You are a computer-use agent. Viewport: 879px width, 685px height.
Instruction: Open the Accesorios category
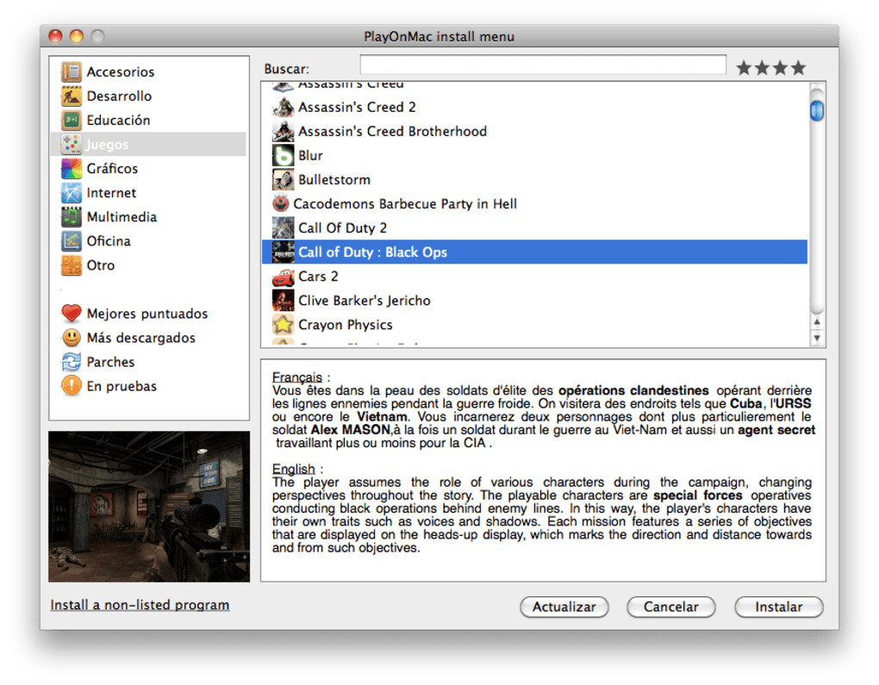(x=148, y=72)
